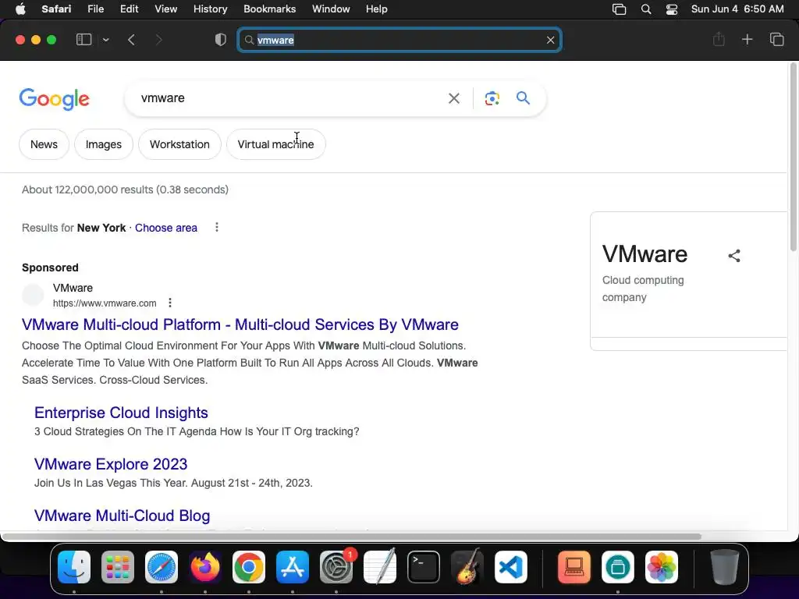Click the vertical page scrollbar
Image resolution: width=799 pixels, height=599 pixels.
(793, 157)
